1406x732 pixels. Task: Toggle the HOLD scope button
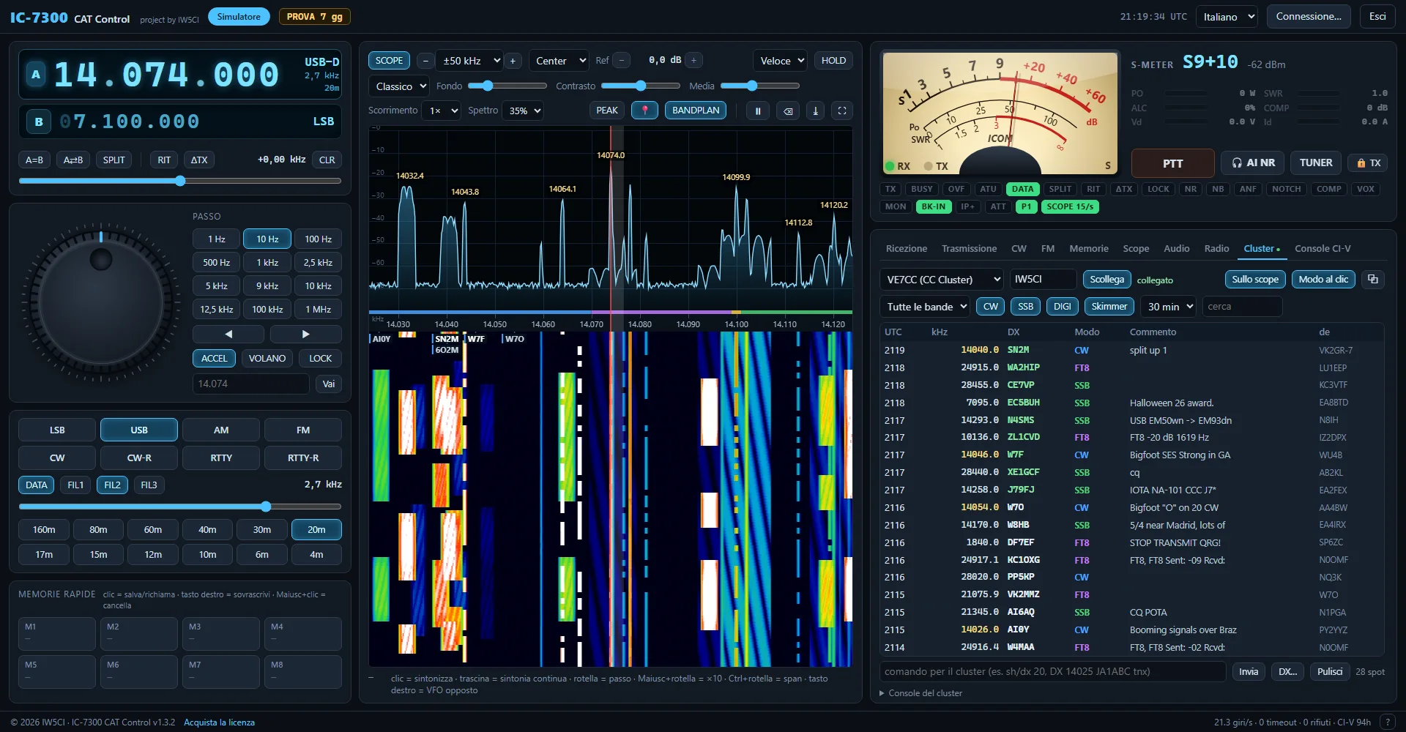pyautogui.click(x=833, y=61)
